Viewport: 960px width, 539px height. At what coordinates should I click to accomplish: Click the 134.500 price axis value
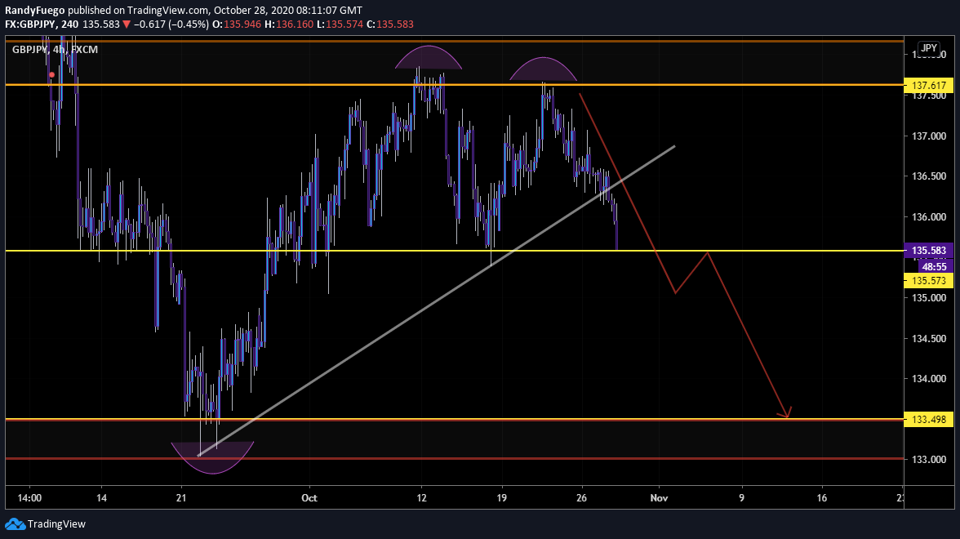coord(929,338)
